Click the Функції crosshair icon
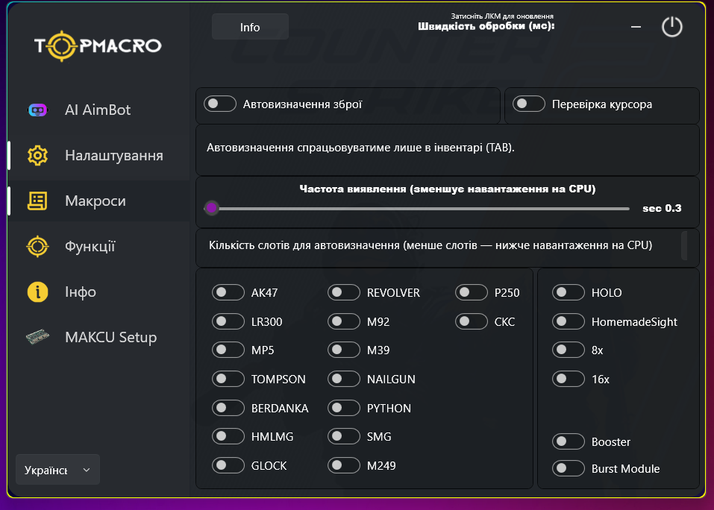 pos(38,246)
